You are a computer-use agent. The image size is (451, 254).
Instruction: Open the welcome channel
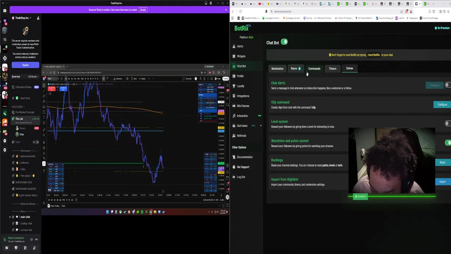[x=25, y=163]
